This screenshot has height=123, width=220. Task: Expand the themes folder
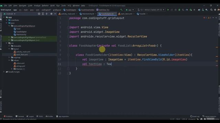pyautogui.click(x=12, y=69)
